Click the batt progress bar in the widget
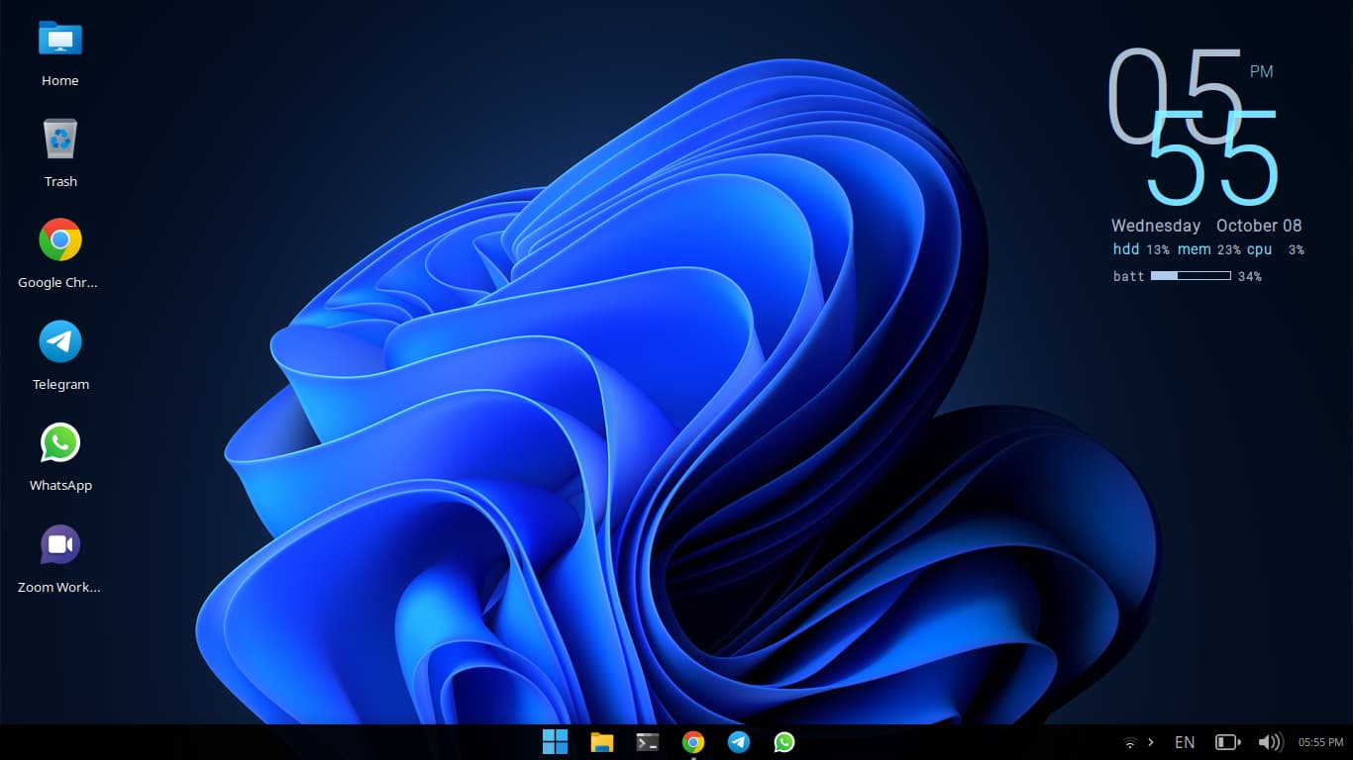This screenshot has height=760, width=1353. point(1191,276)
